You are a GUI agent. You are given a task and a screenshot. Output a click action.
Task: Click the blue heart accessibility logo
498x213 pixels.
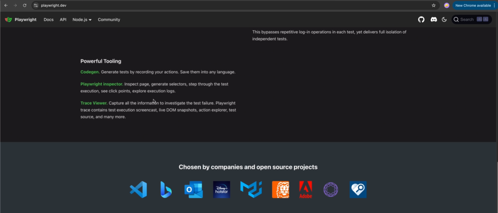tap(358, 190)
